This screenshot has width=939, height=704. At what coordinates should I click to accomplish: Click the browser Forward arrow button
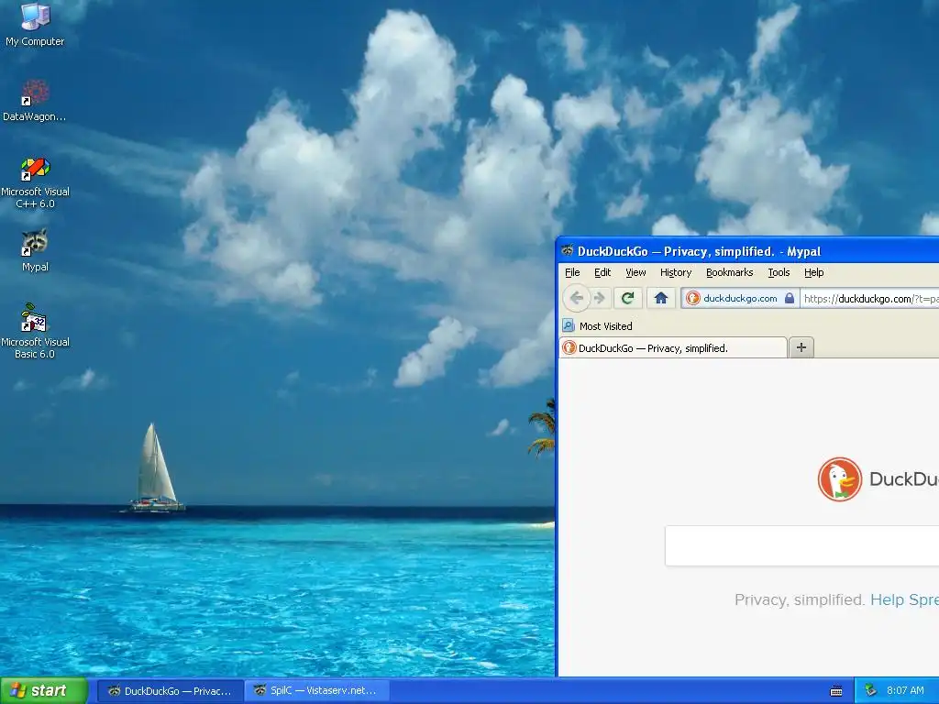pyautogui.click(x=600, y=298)
